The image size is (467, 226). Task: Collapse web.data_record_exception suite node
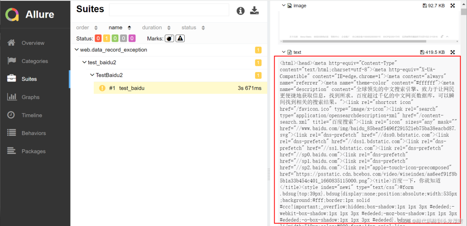[x=77, y=50]
